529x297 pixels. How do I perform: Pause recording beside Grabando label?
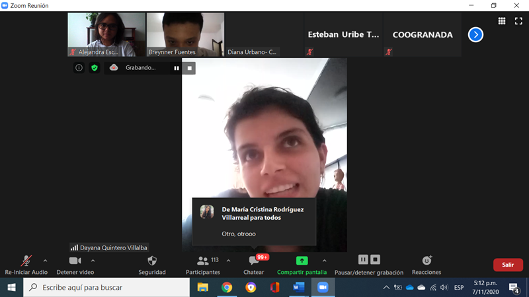[177, 68]
